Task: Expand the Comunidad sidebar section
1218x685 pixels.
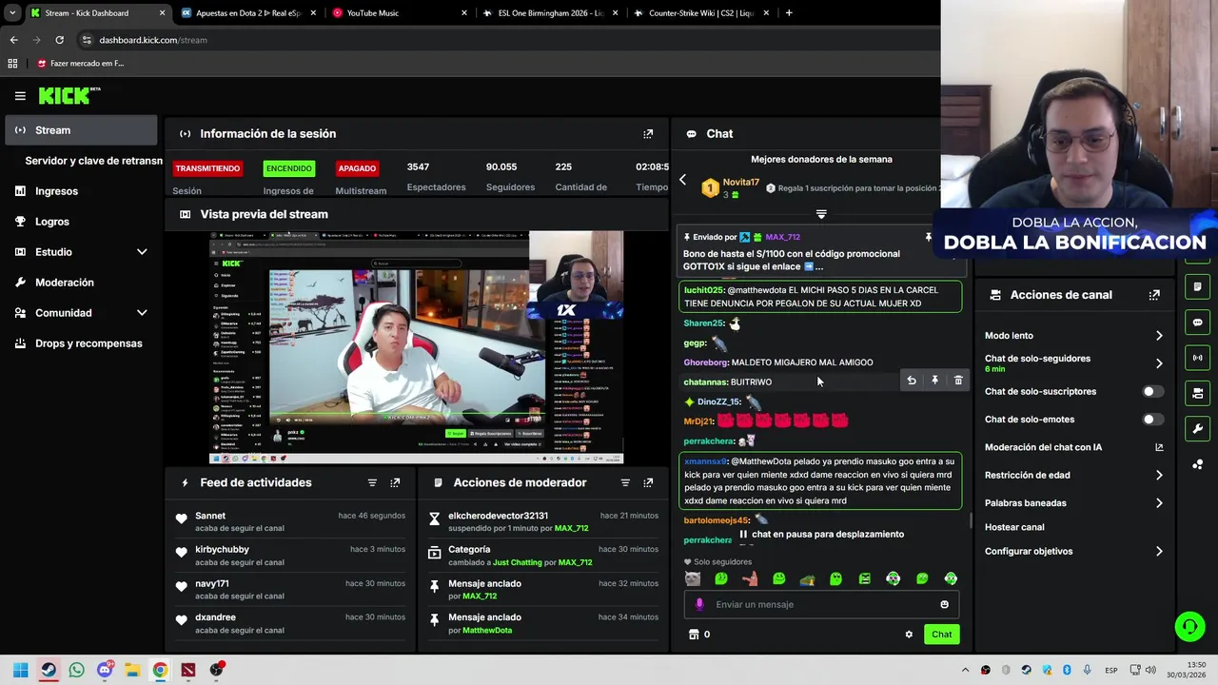Action: (x=142, y=313)
